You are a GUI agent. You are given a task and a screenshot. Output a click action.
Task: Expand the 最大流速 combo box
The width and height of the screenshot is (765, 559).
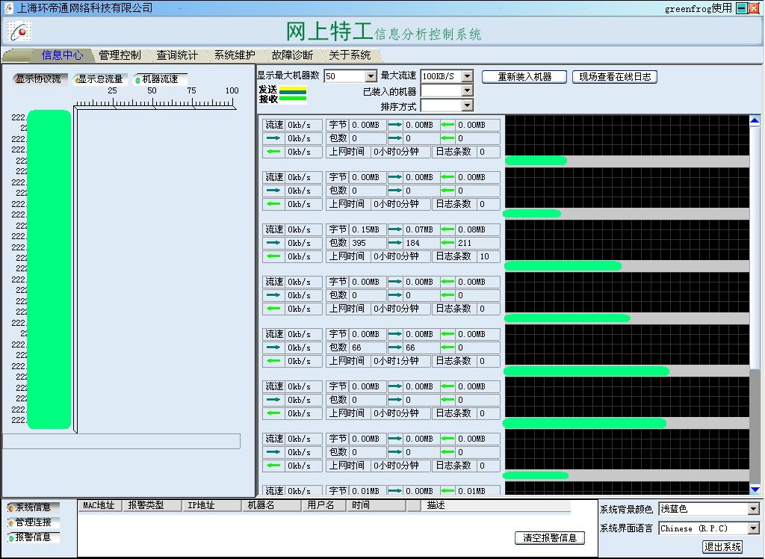click(467, 76)
